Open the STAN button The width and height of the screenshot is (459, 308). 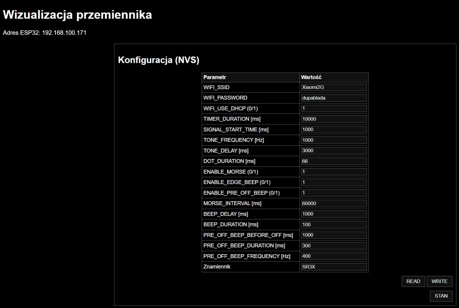click(x=441, y=296)
